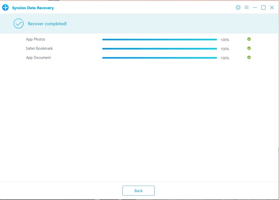Click the Recover completed! message
This screenshot has width=279, height=200.
pos(47,24)
